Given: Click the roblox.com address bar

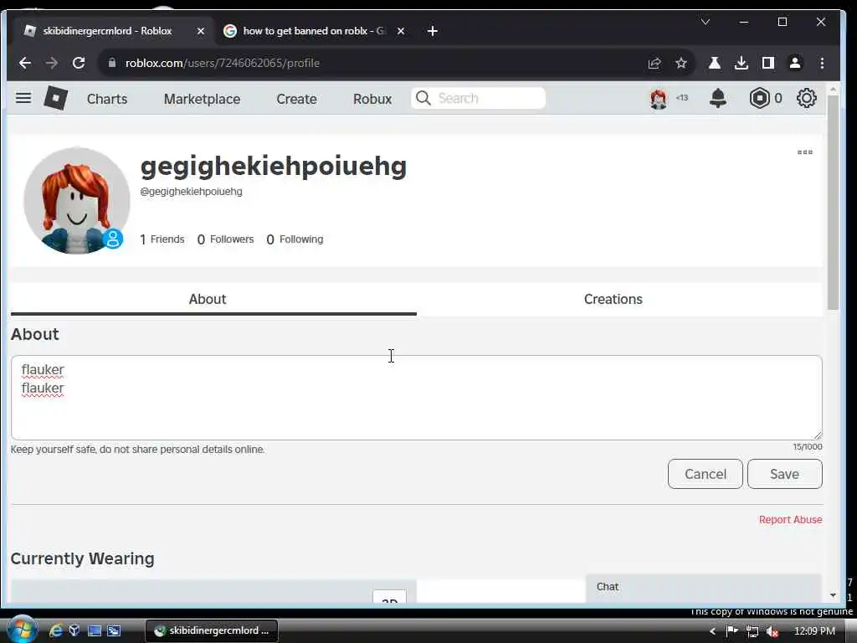Looking at the screenshot, I should point(372,63).
